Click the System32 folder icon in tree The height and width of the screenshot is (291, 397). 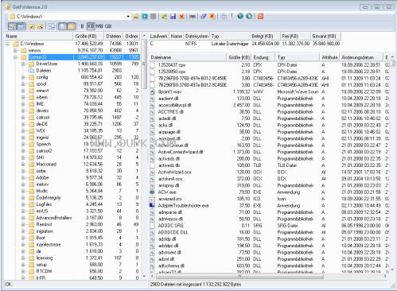click(x=24, y=57)
